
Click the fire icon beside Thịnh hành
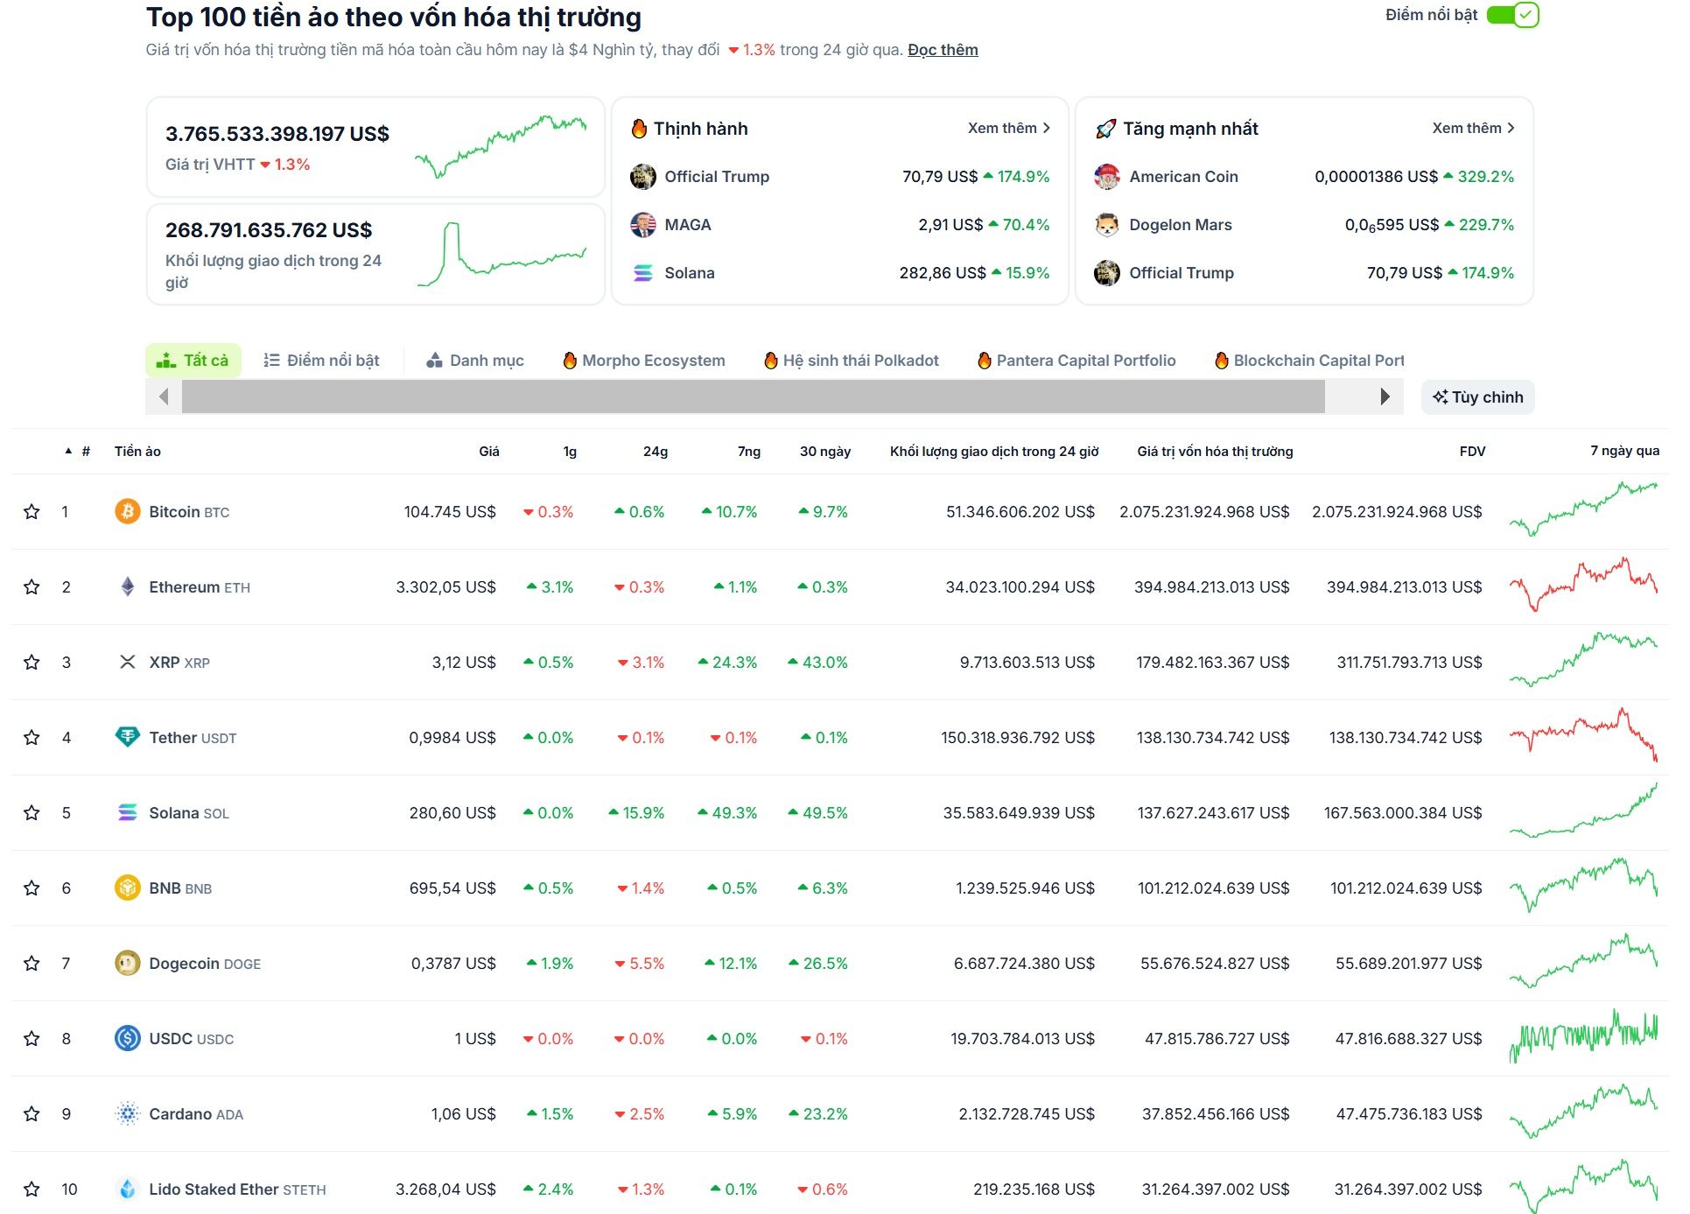coord(639,129)
